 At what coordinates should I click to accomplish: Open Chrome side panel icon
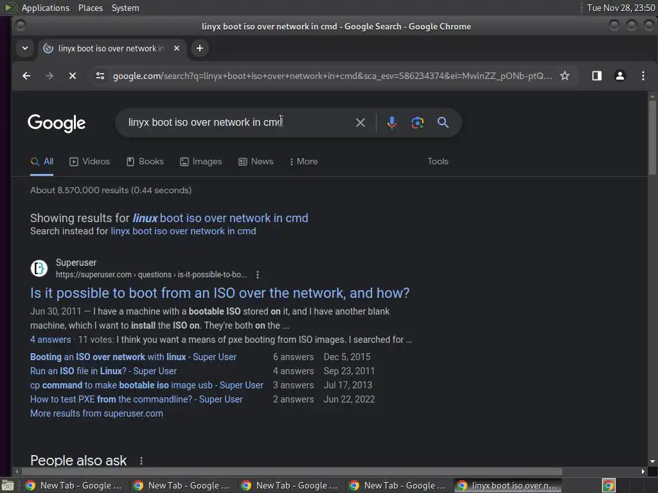tap(597, 76)
